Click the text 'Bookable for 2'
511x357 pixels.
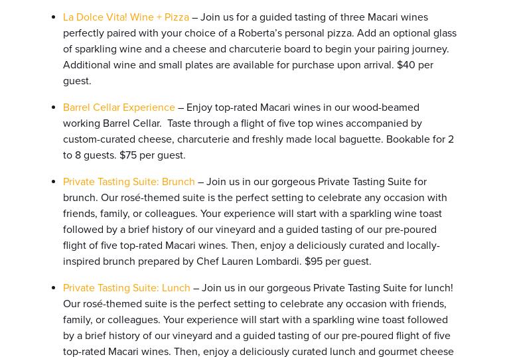(419, 139)
